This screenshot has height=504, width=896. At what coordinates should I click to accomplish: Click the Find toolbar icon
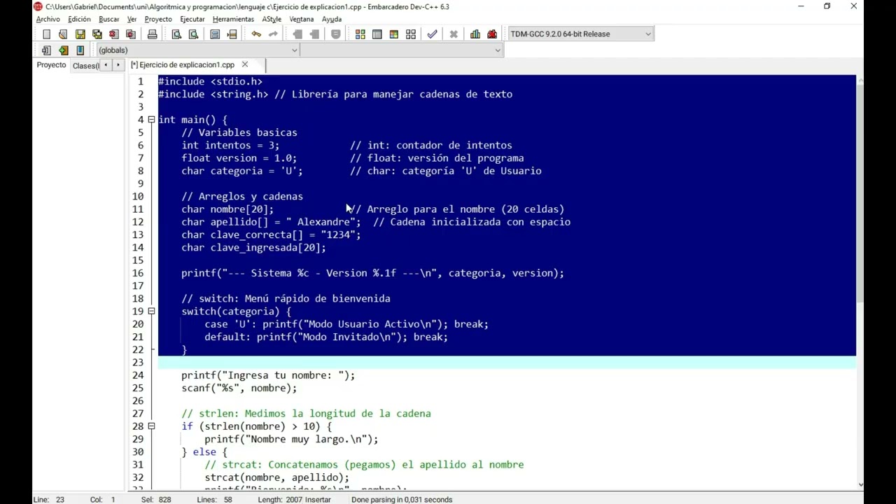(x=176, y=34)
